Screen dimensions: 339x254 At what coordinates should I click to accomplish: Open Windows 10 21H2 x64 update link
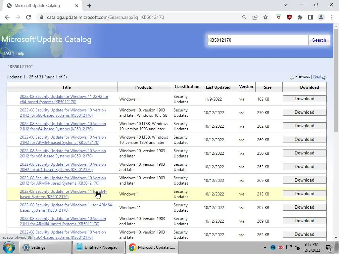coord(63,126)
